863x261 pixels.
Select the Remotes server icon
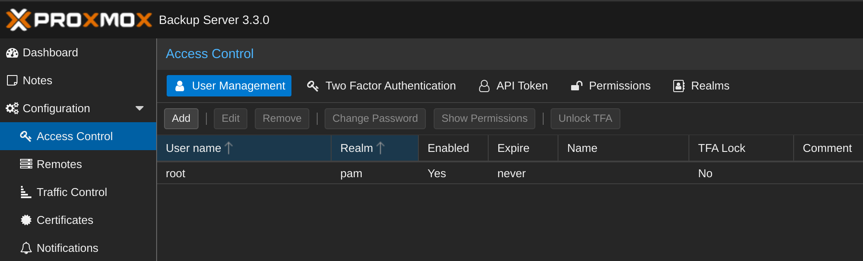26,164
